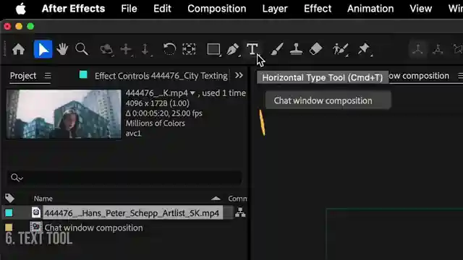The image size is (463, 260).
Task: Select the Puppet Pin tool
Action: click(364, 49)
